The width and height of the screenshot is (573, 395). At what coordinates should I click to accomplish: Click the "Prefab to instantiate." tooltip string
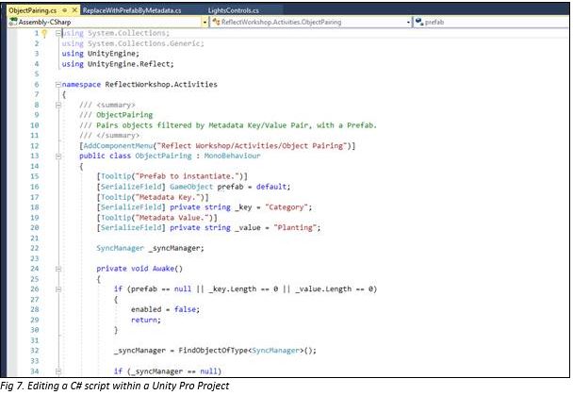tap(188, 176)
